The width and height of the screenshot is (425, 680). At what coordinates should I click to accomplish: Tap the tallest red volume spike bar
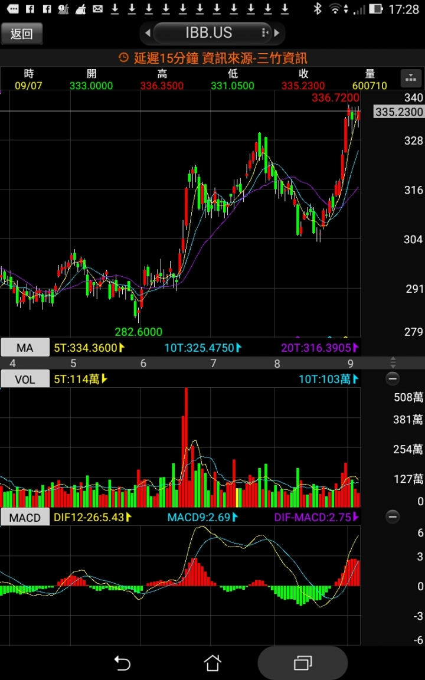point(187,447)
